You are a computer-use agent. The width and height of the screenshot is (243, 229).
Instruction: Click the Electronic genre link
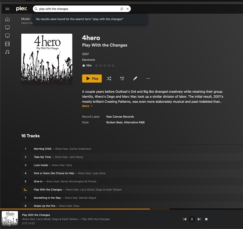click(88, 60)
